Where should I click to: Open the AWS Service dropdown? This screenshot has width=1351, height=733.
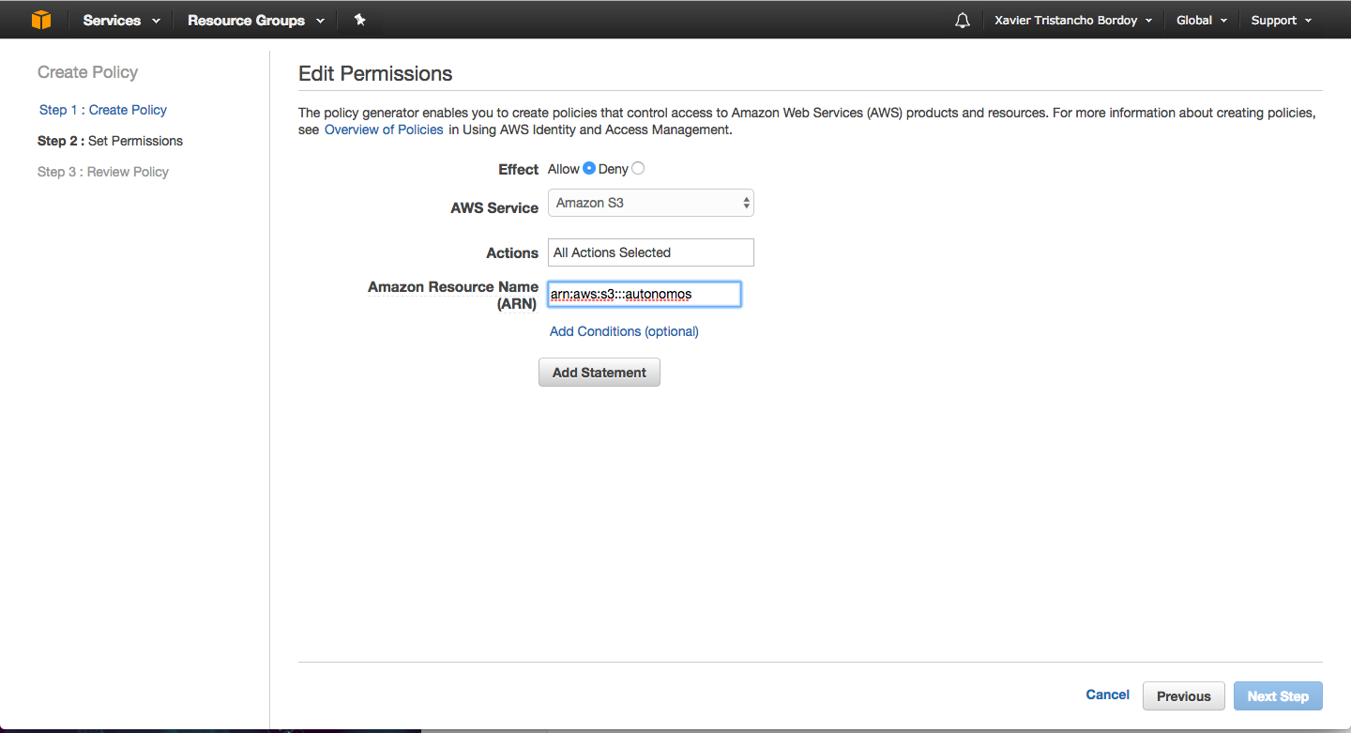[651, 203]
